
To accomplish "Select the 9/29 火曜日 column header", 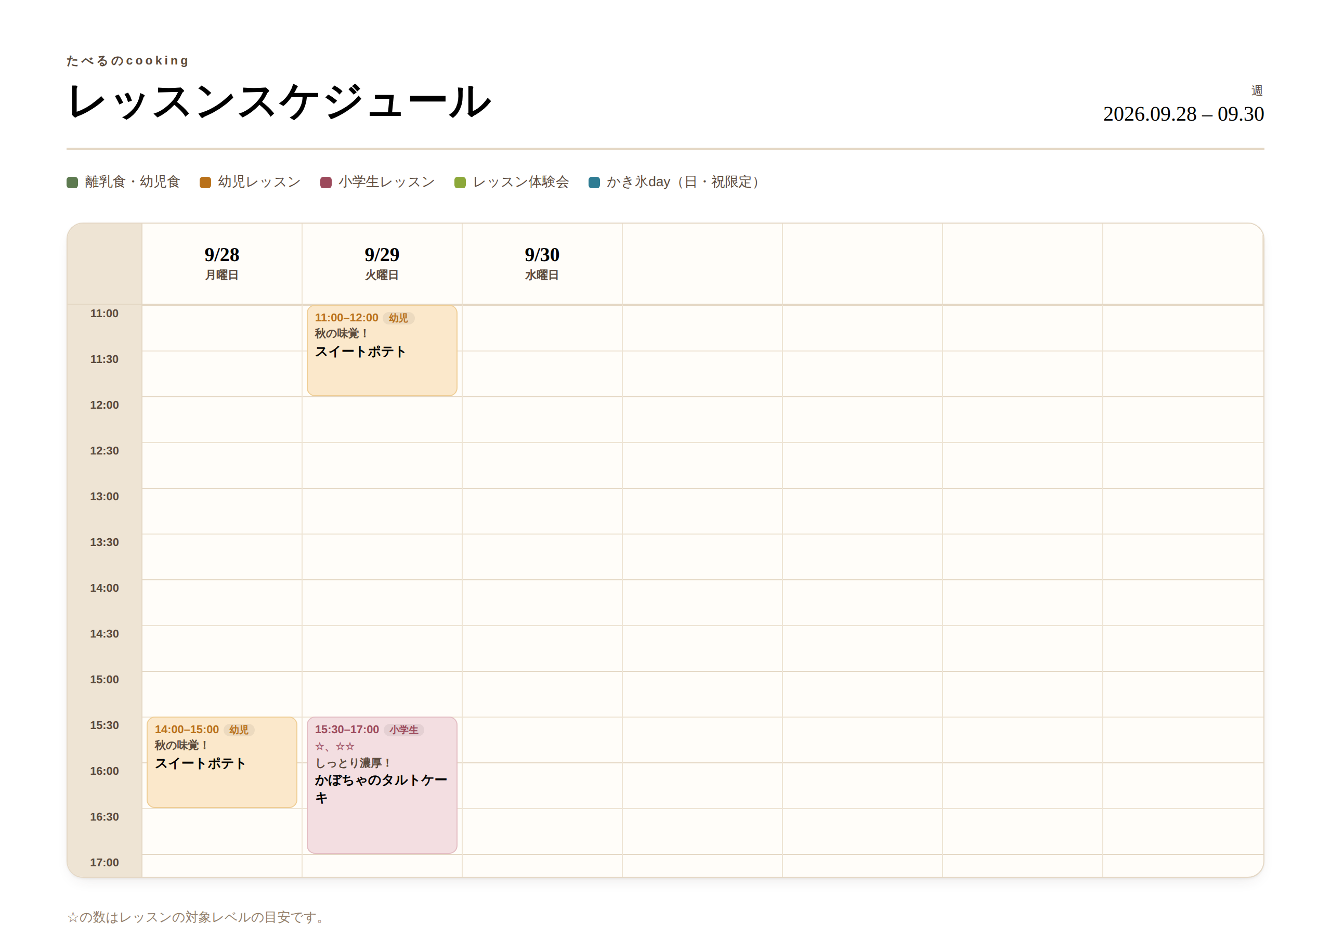I will [x=382, y=263].
